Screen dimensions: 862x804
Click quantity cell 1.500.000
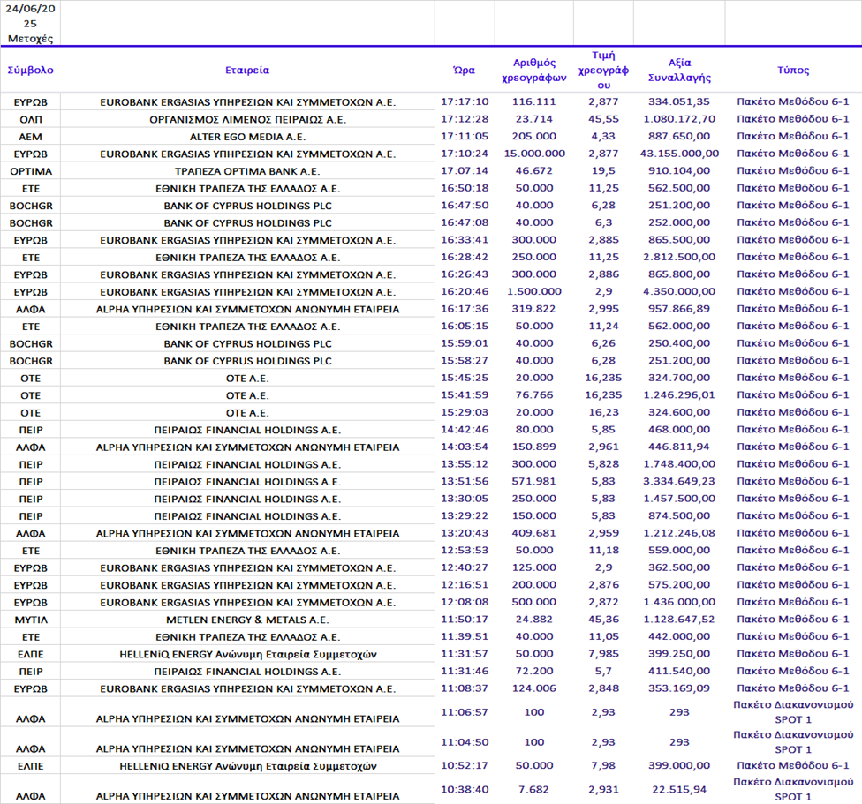[533, 291]
